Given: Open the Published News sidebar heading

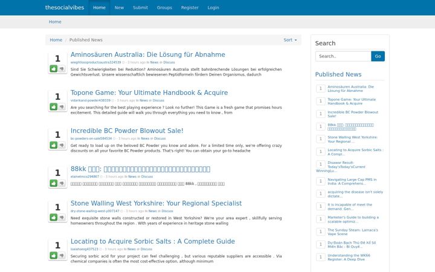Looking at the screenshot, I should (x=338, y=74).
